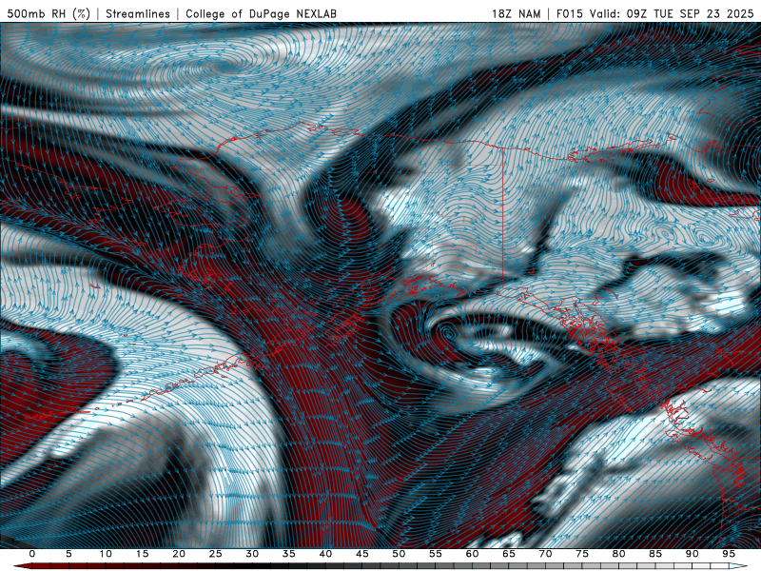This screenshot has height=571, width=761.
Task: Click the colorbar label '0'
Action: pos(32,554)
